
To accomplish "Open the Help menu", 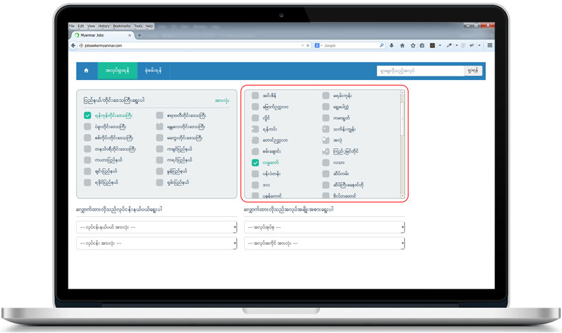I will 149,26.
